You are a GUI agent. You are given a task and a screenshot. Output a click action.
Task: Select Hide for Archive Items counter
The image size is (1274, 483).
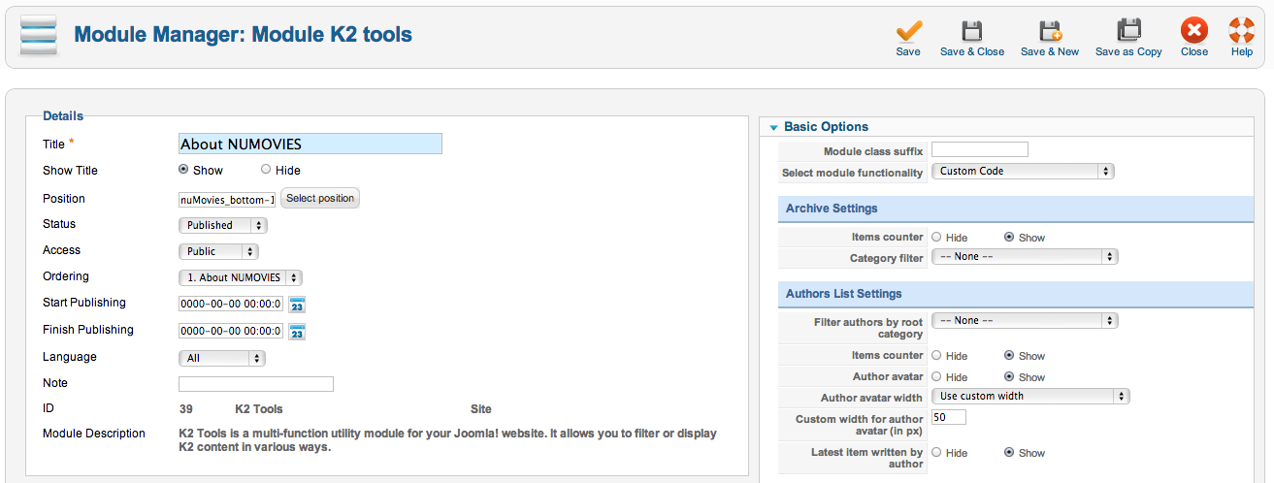tap(936, 237)
